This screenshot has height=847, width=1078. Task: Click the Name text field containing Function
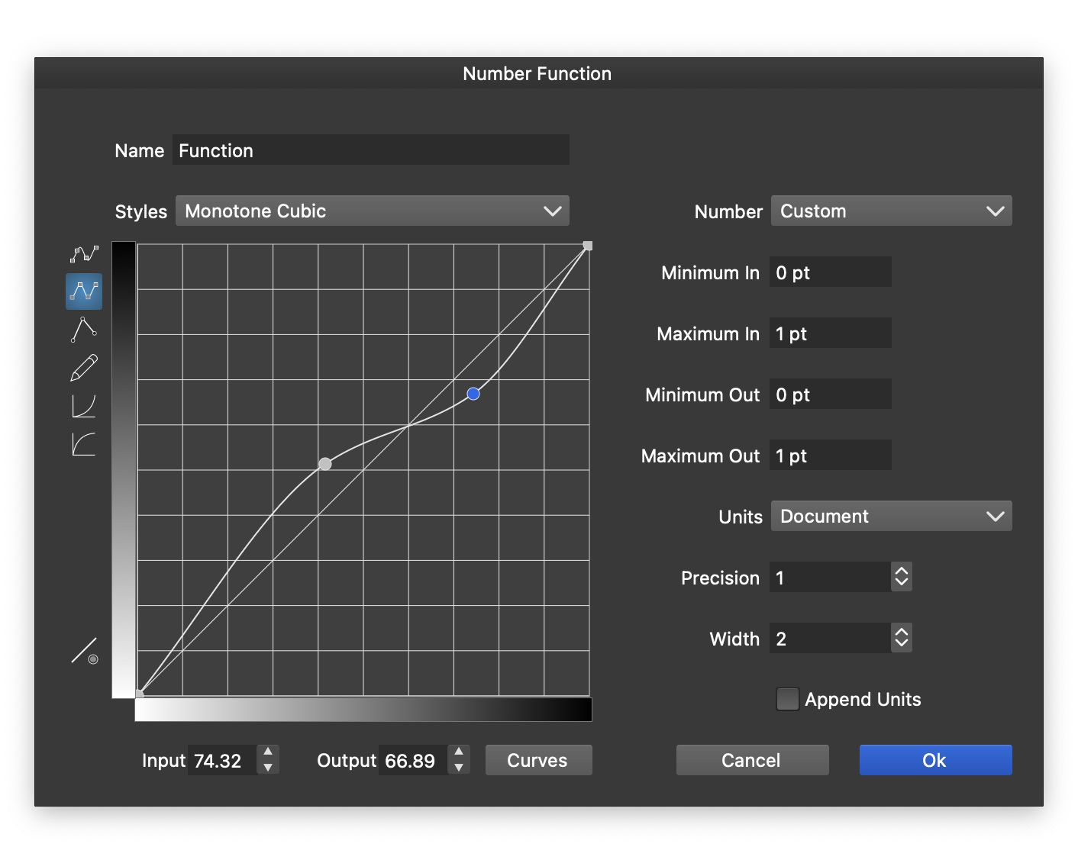coord(371,150)
